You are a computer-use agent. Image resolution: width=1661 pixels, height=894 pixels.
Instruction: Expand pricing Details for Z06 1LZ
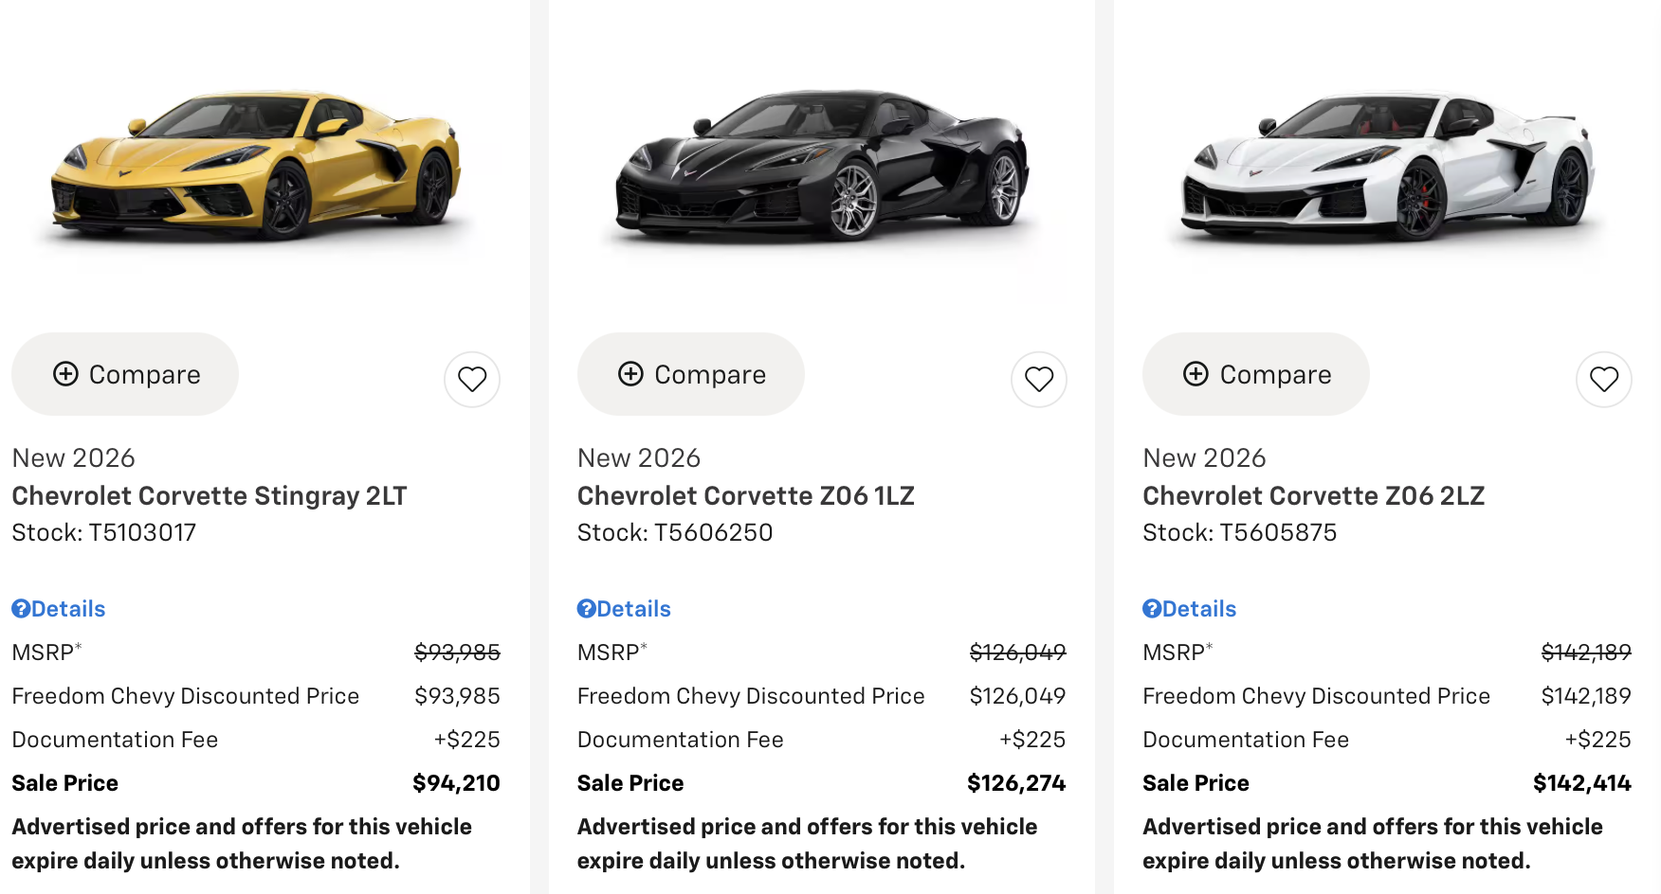point(634,609)
